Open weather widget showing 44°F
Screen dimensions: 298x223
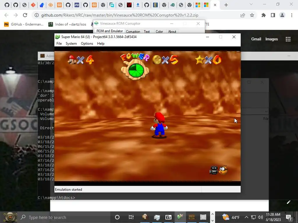coord(231,217)
